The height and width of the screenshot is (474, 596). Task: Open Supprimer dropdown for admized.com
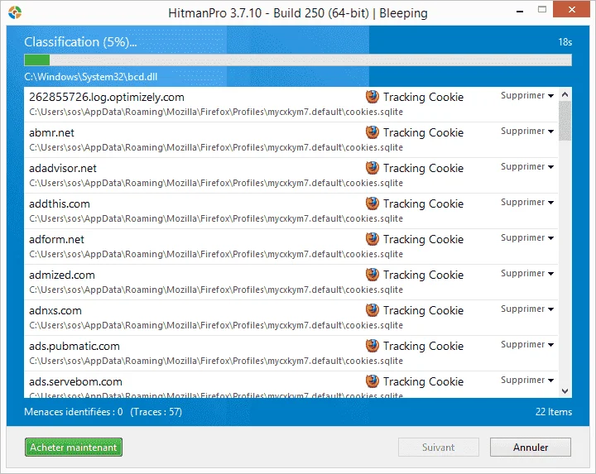(526, 274)
